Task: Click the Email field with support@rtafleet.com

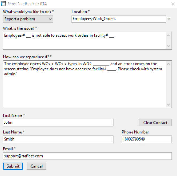Action: tap(87, 156)
